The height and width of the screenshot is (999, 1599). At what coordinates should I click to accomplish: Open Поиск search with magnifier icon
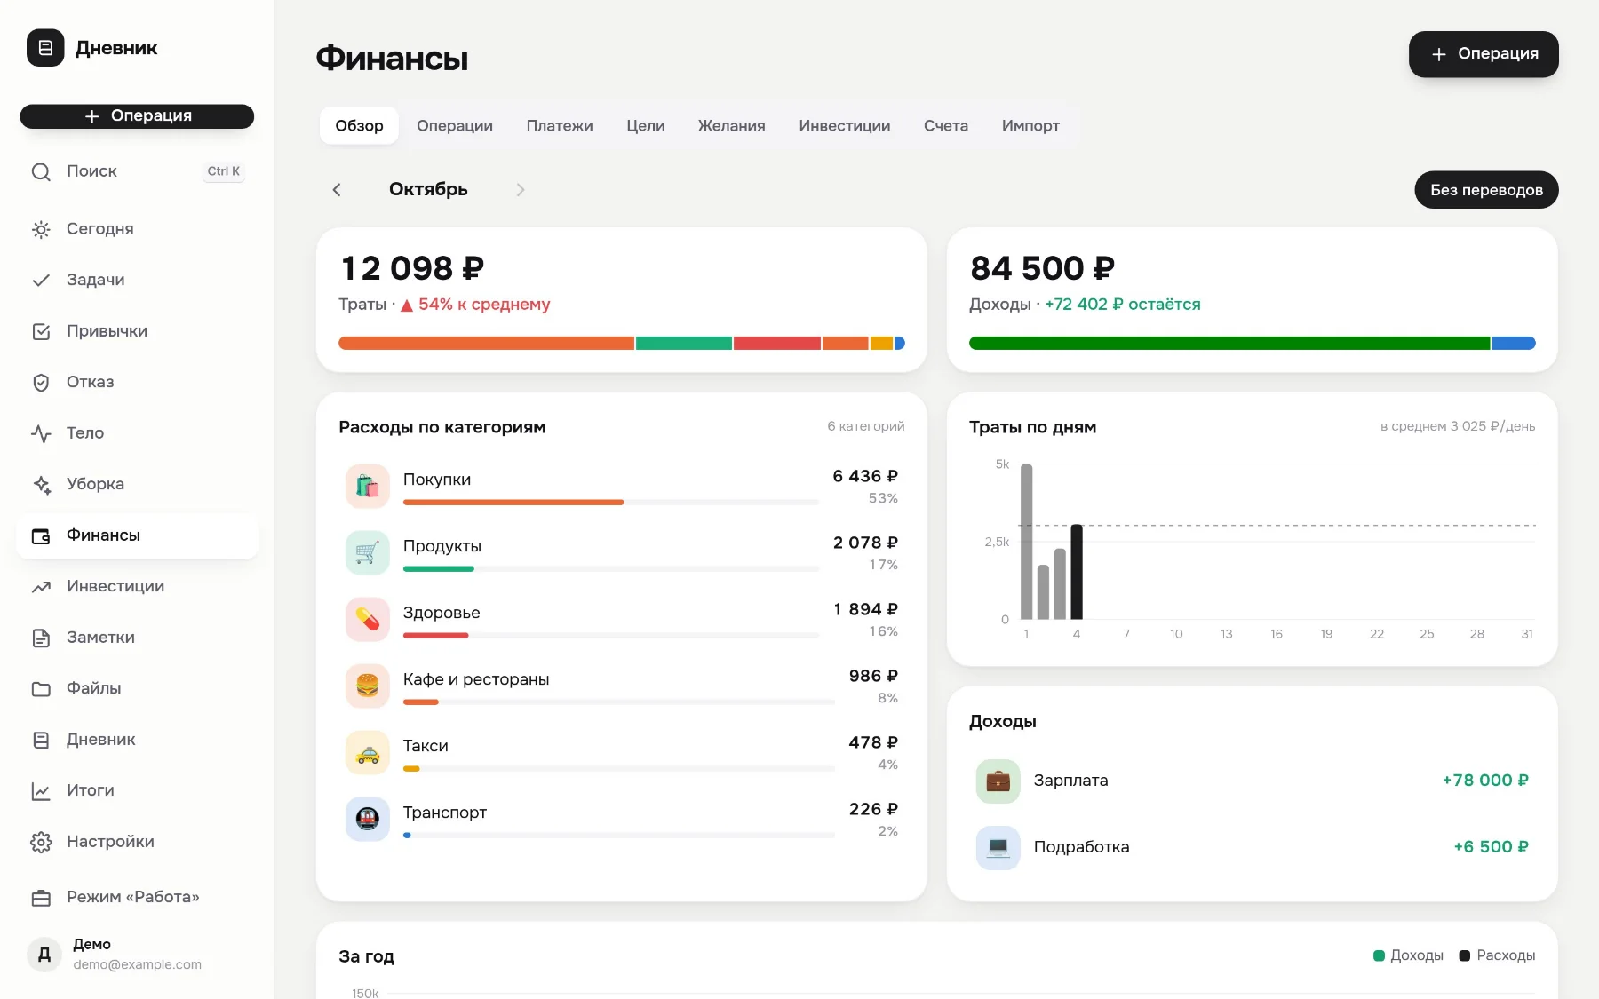pos(41,171)
